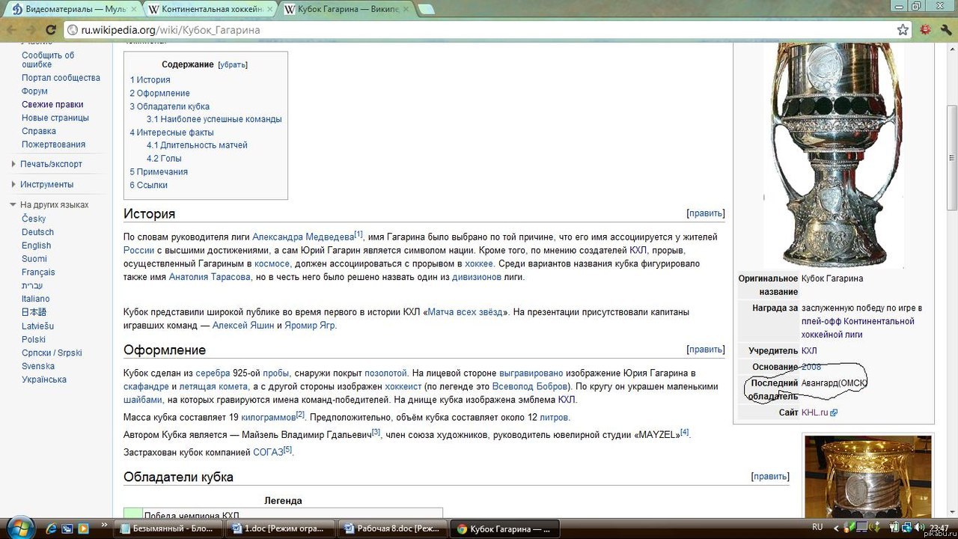Jump to contents item 4 Интересные факты

pyautogui.click(x=171, y=133)
